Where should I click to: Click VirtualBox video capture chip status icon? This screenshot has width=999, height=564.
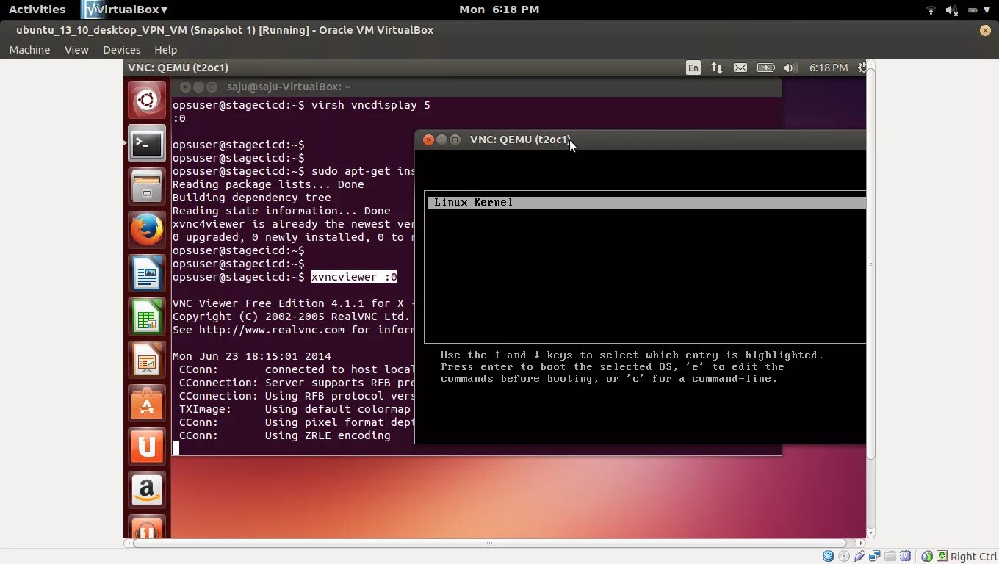(x=905, y=556)
